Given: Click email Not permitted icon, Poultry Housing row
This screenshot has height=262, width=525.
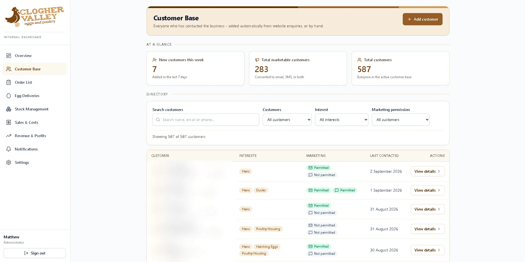Looking at the screenshot, I should click(311, 225).
